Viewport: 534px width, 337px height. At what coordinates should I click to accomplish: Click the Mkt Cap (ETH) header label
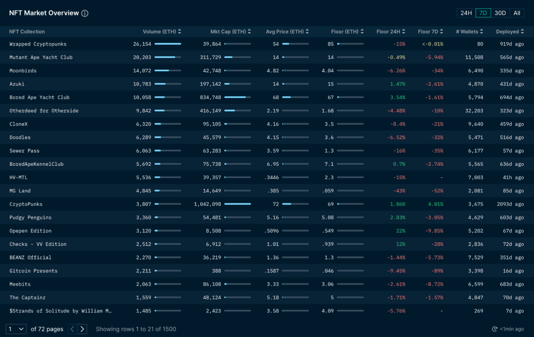pyautogui.click(x=228, y=31)
